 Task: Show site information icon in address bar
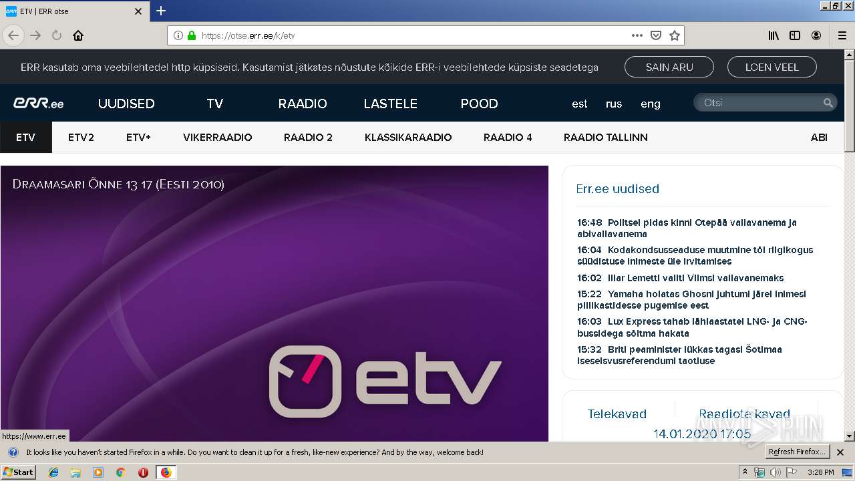(x=178, y=35)
